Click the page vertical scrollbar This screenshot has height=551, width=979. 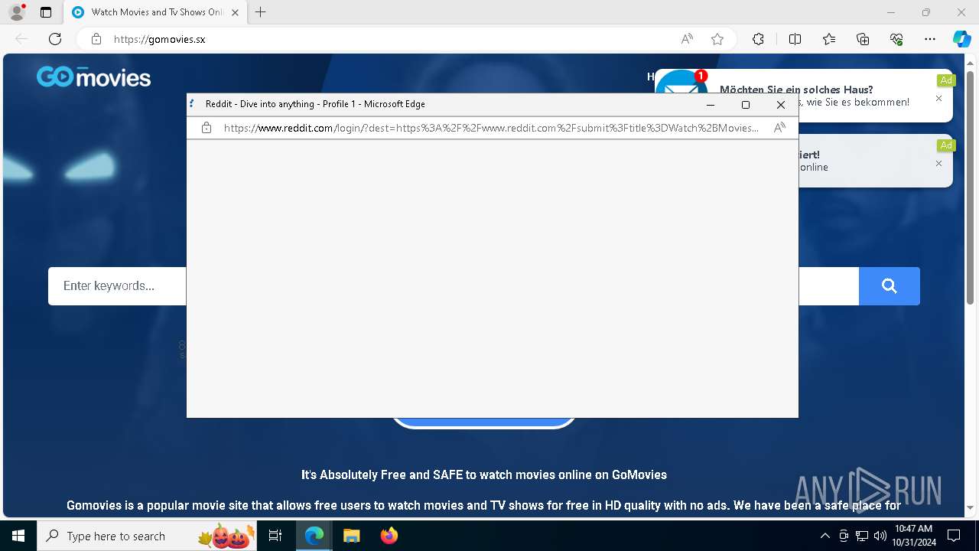point(971,187)
